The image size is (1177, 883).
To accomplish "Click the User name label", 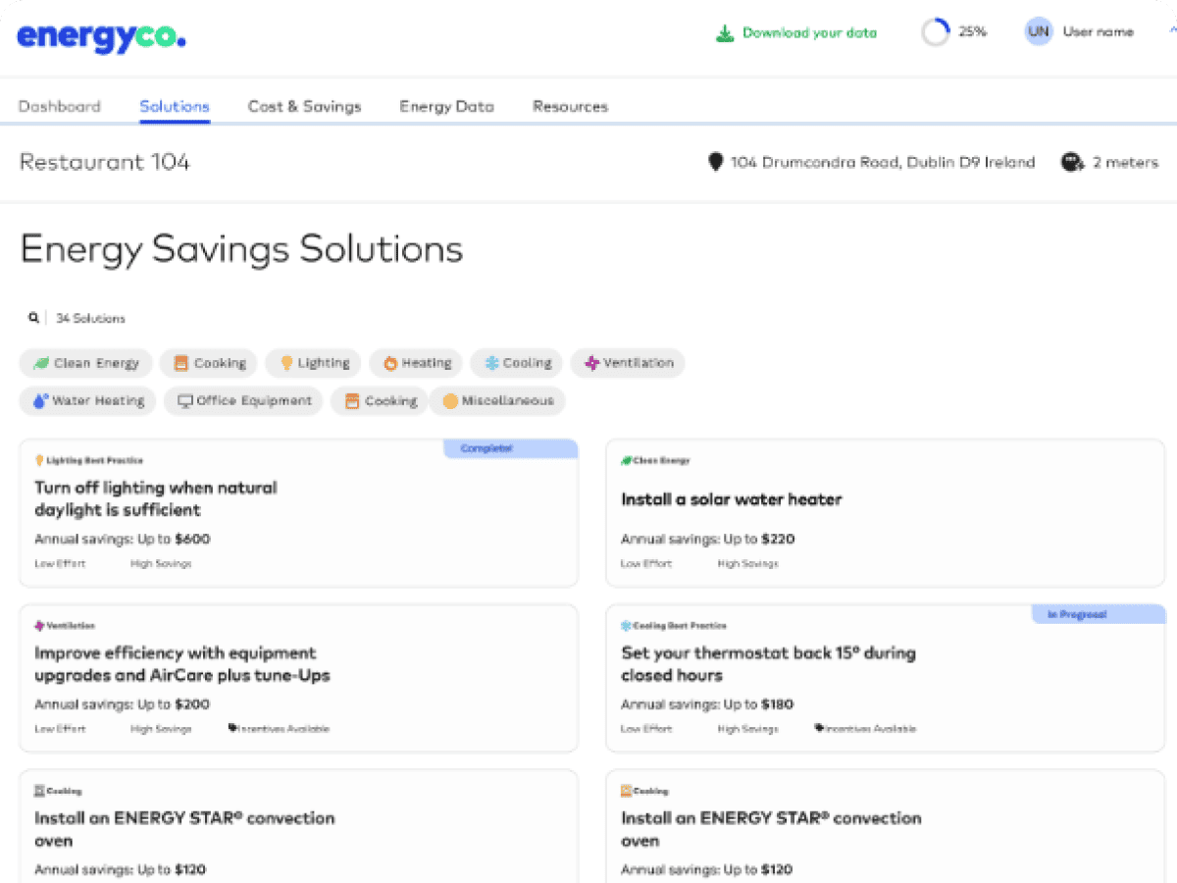I will [x=1099, y=32].
